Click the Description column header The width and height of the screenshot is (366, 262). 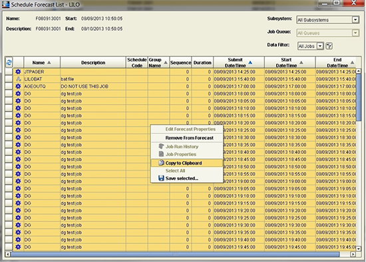click(x=93, y=63)
